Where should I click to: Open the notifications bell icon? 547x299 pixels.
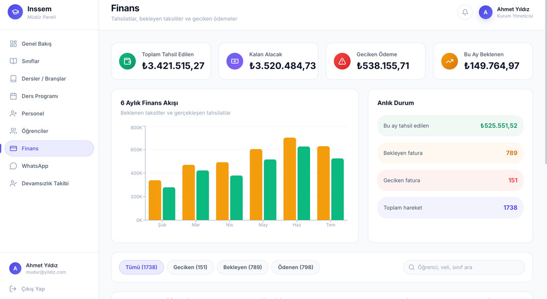point(465,12)
